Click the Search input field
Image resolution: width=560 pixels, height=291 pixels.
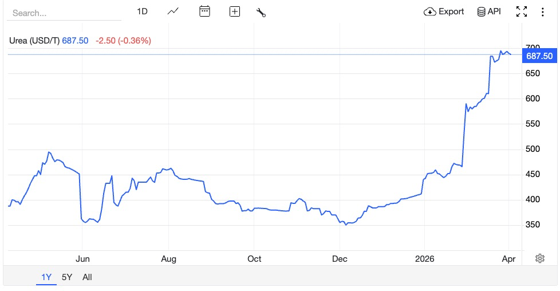(x=63, y=13)
